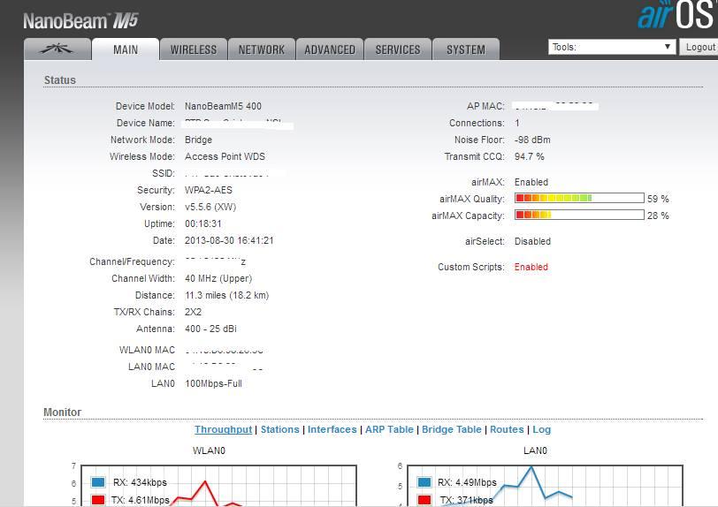The height and width of the screenshot is (507, 718).
Task: Click the LAN0 TX red legend swatch
Action: (424, 500)
